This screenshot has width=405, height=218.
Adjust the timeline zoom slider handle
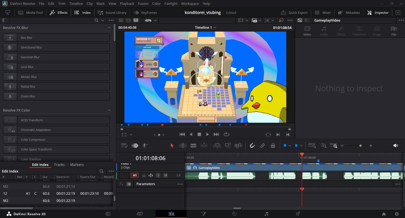360,146
